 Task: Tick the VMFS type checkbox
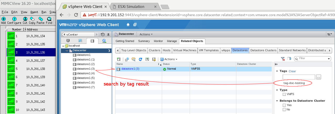[x=284, y=94]
